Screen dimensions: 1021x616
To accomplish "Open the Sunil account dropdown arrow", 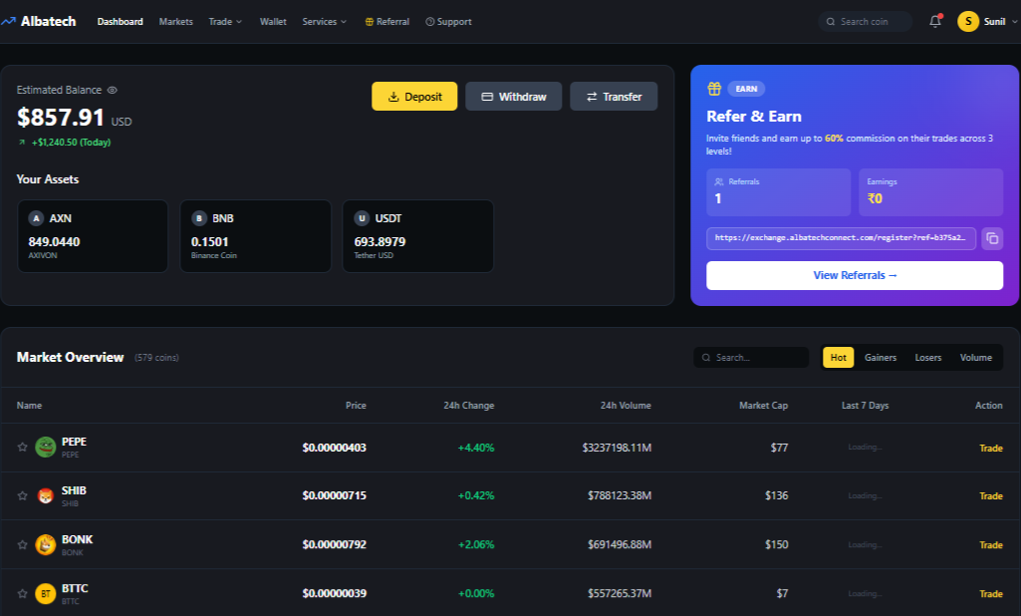I will (1014, 22).
